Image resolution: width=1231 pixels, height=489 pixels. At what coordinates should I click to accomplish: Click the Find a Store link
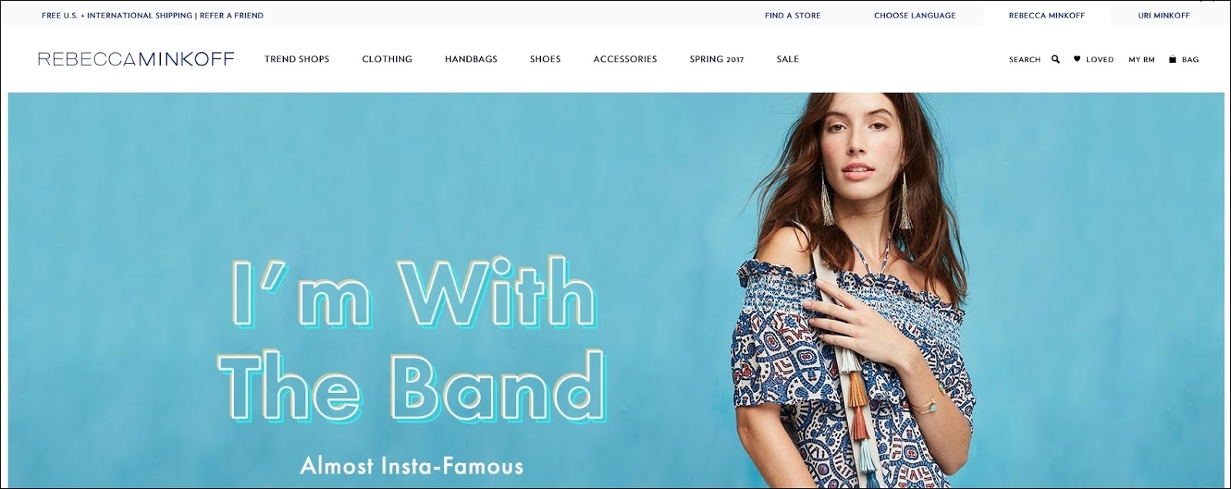click(792, 15)
